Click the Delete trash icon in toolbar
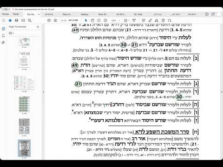 pyautogui.click(x=163, y=20)
